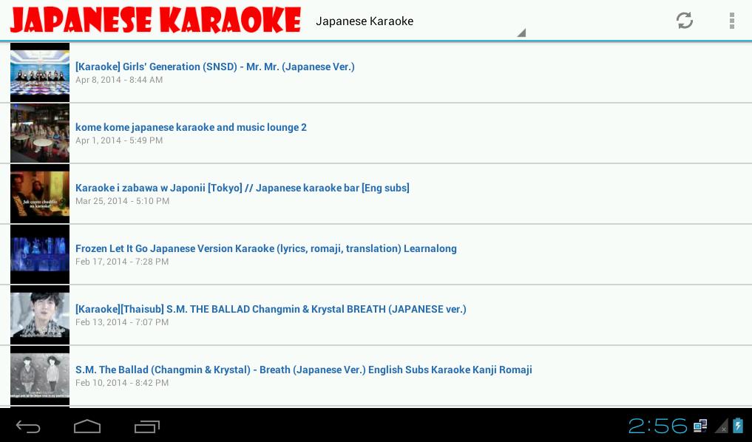Open Girls' Generation Mr. Mr. video thumbnail
Image resolution: width=752 pixels, height=442 pixels.
point(40,72)
